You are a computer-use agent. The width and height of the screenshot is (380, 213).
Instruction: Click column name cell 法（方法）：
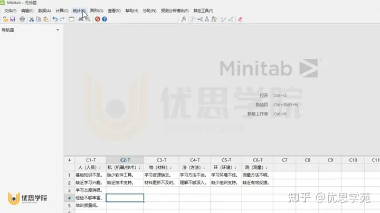[x=195, y=168]
